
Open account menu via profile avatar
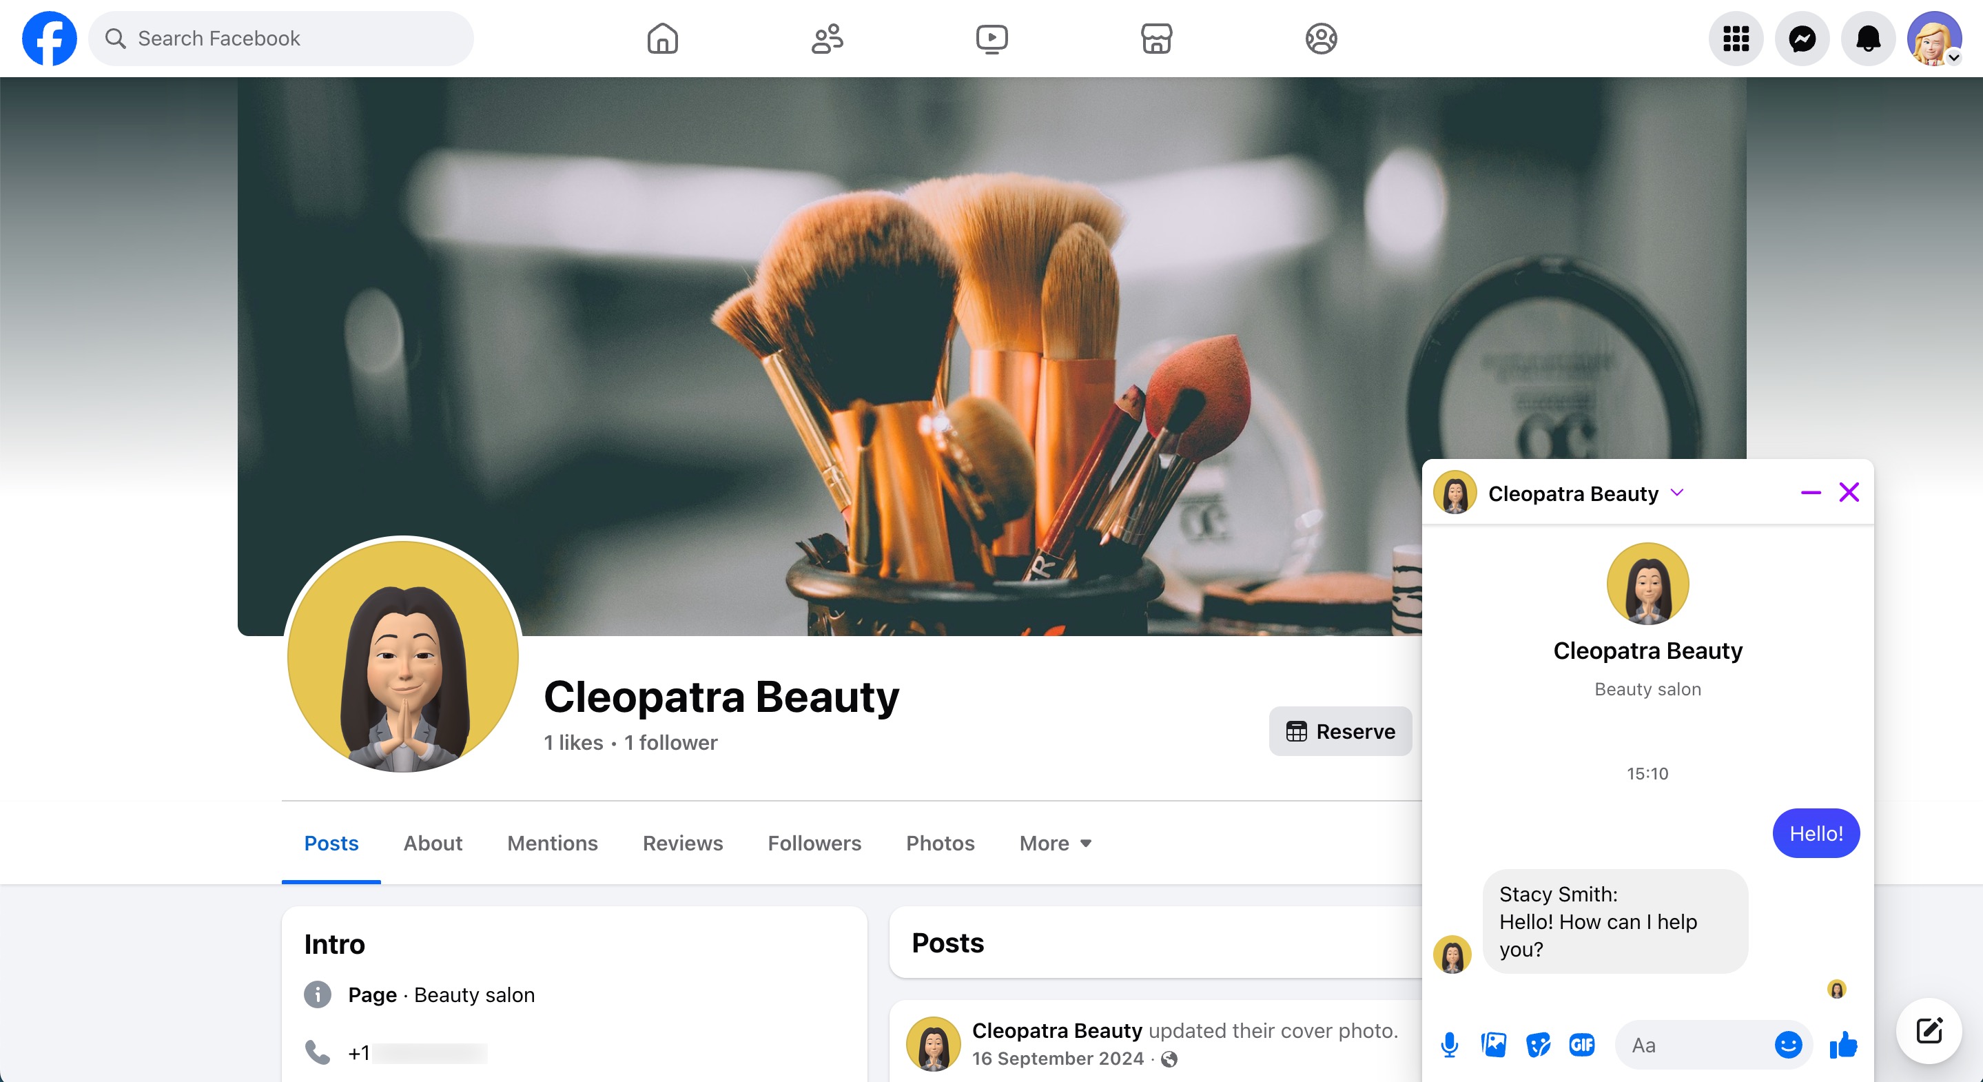pos(1933,39)
